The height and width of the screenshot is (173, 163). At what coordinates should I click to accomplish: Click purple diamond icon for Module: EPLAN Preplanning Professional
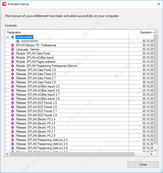click(x=13, y=66)
